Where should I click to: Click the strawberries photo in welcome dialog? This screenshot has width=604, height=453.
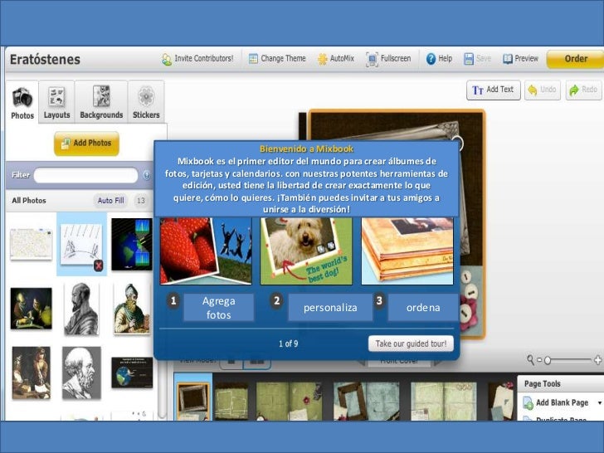[x=206, y=251]
